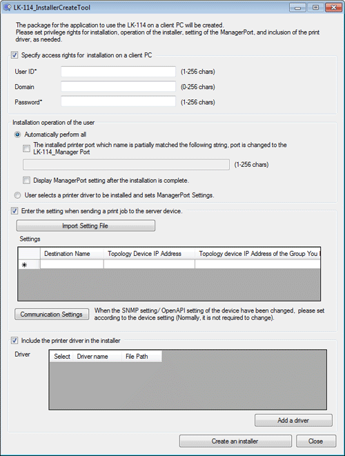Click the Close button at bottom
The width and height of the screenshot is (345, 456).
(x=316, y=442)
